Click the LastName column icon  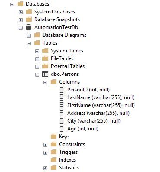62,97
